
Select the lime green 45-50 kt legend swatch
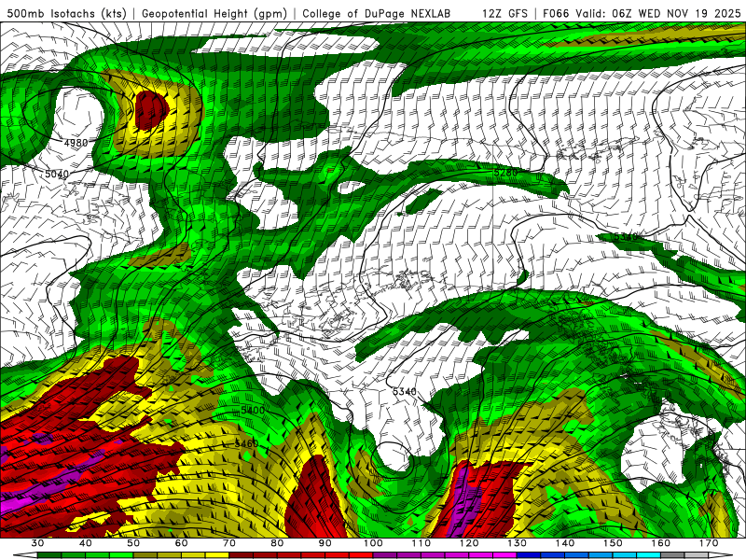pos(121,555)
